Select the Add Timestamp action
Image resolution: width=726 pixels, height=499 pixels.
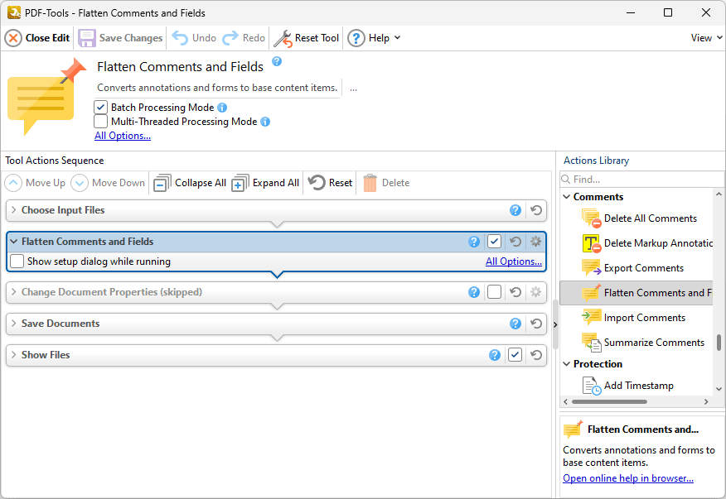coord(627,386)
